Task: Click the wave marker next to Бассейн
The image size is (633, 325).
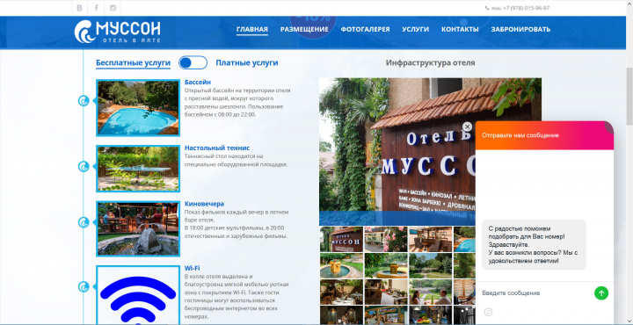Action: [x=84, y=100]
